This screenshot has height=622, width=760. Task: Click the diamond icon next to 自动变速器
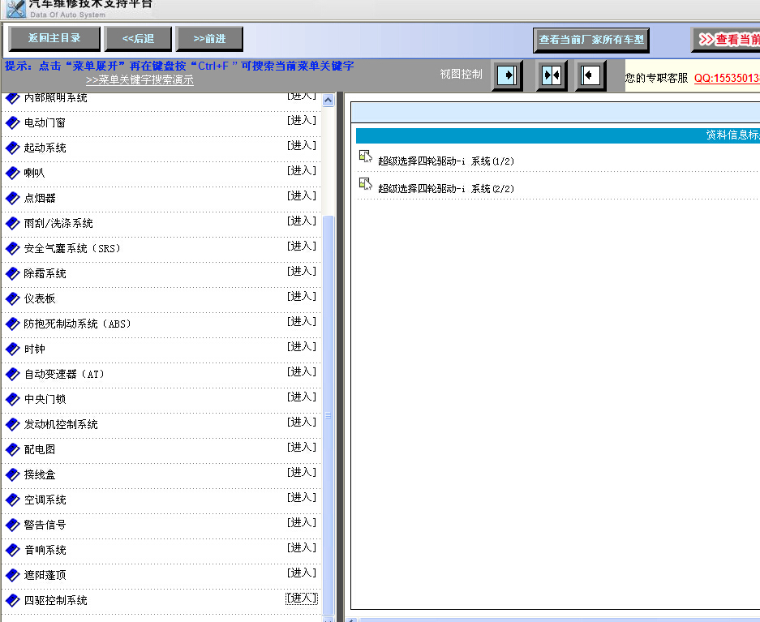coord(12,375)
